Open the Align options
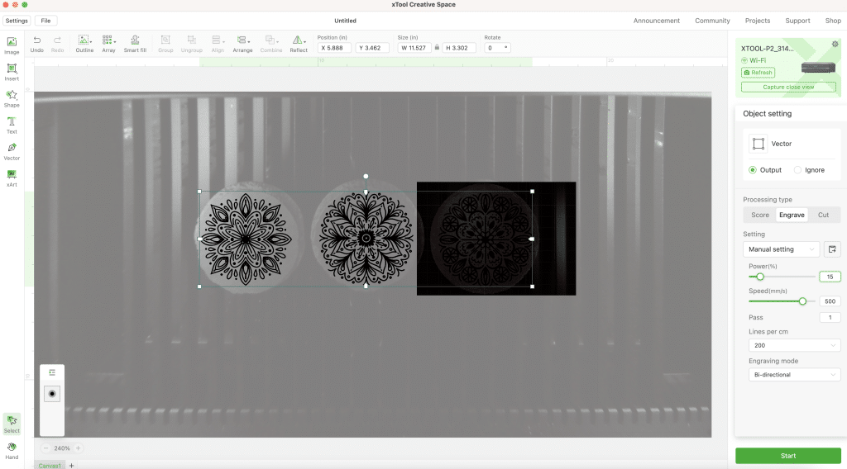847x469 pixels. pos(218,45)
